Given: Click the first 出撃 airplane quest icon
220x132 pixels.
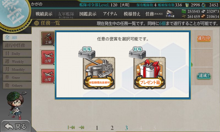Looking at the screenshot, I should click(48, 57).
